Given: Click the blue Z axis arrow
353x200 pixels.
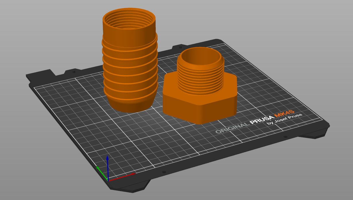Looking at the screenshot, I should tap(107, 162).
